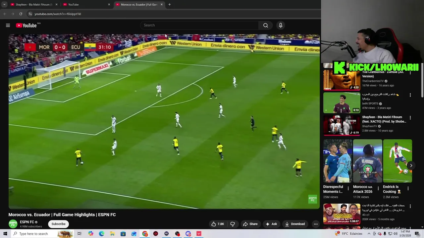The image size is (424, 238).
Task: Click the search magnifier button
Action: (x=266, y=25)
